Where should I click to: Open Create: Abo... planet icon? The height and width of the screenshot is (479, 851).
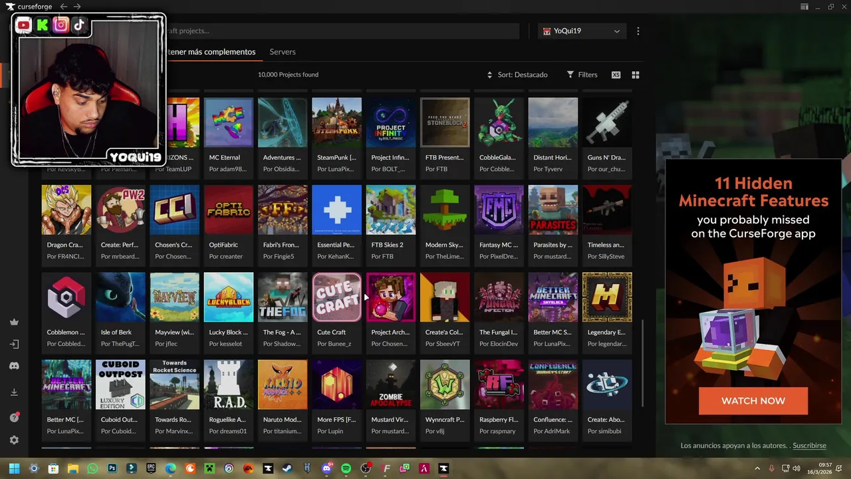click(607, 385)
